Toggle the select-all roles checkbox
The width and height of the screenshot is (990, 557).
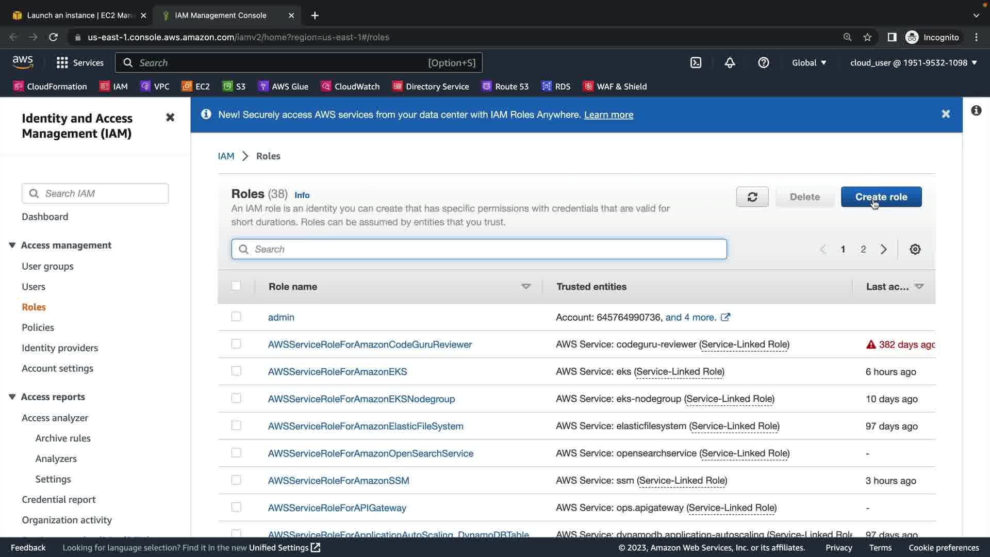(x=236, y=286)
